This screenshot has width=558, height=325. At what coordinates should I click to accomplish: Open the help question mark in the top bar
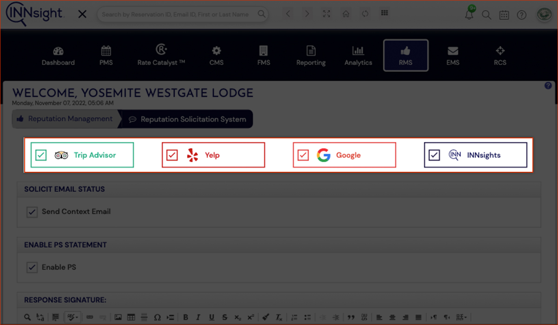(x=522, y=15)
